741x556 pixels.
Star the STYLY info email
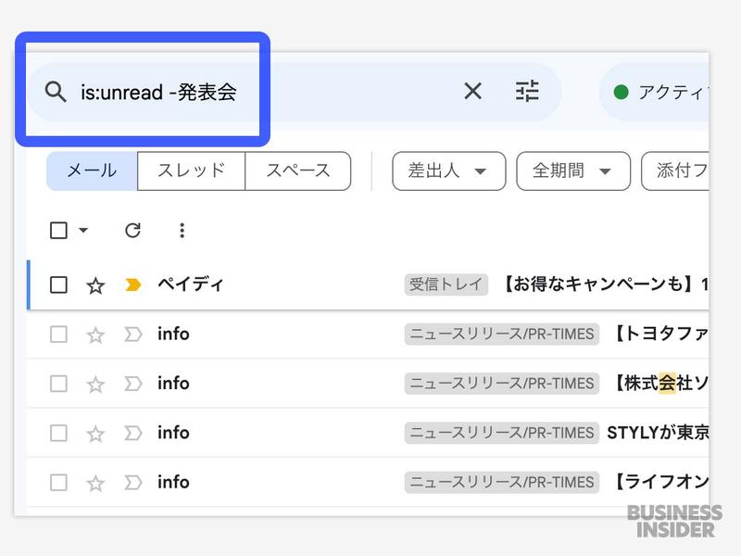pyautogui.click(x=95, y=433)
